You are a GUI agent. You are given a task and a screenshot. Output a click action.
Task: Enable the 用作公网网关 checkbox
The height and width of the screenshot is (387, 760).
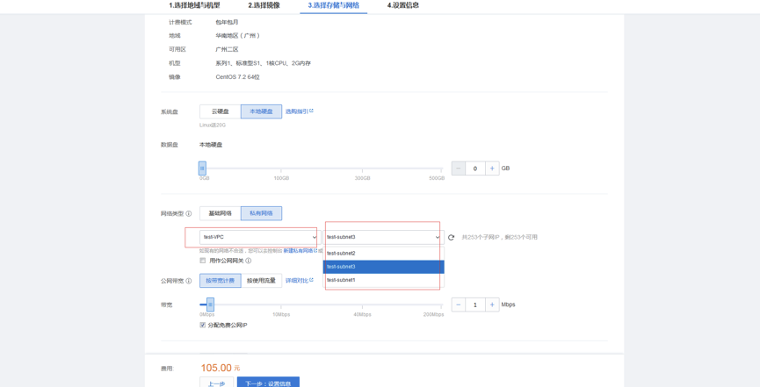(x=203, y=261)
